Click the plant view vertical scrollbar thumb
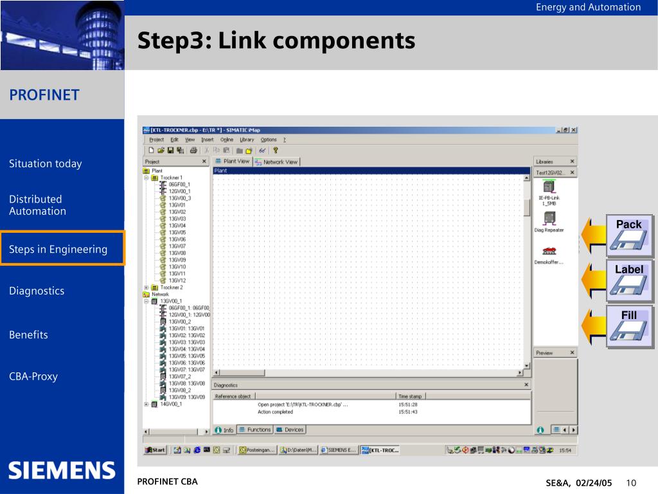The height and width of the screenshot is (494, 658). pos(527,208)
